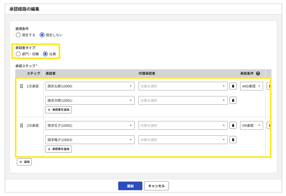Image resolution: width=286 pixels, height=196 pixels.
Task: Click the キャンセル button
Action: click(156, 186)
